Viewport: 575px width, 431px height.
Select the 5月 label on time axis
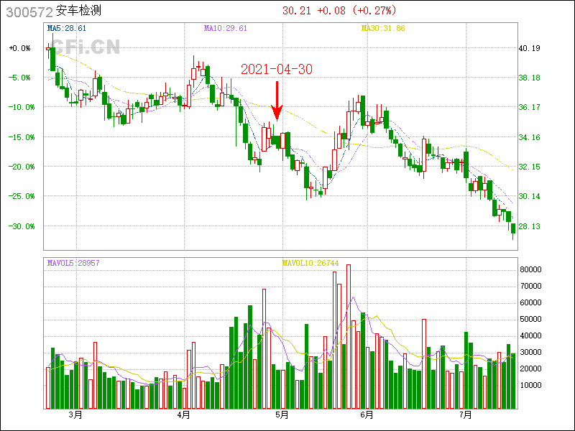(282, 414)
